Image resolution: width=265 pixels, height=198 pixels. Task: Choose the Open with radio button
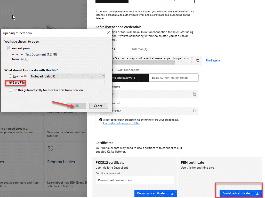click(x=11, y=76)
